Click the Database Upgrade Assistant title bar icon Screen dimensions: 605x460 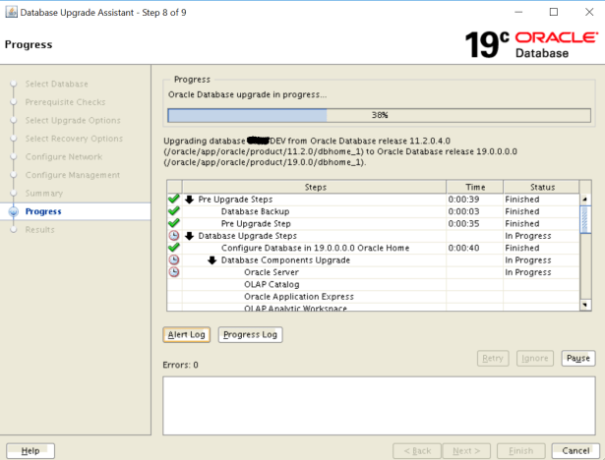pyautogui.click(x=10, y=11)
